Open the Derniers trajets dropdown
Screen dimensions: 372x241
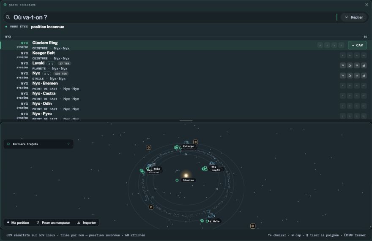[x=38, y=144]
